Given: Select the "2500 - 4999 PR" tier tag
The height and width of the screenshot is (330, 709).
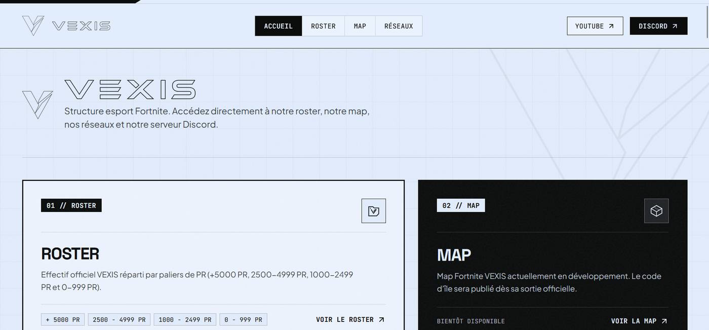Looking at the screenshot, I should (x=119, y=320).
